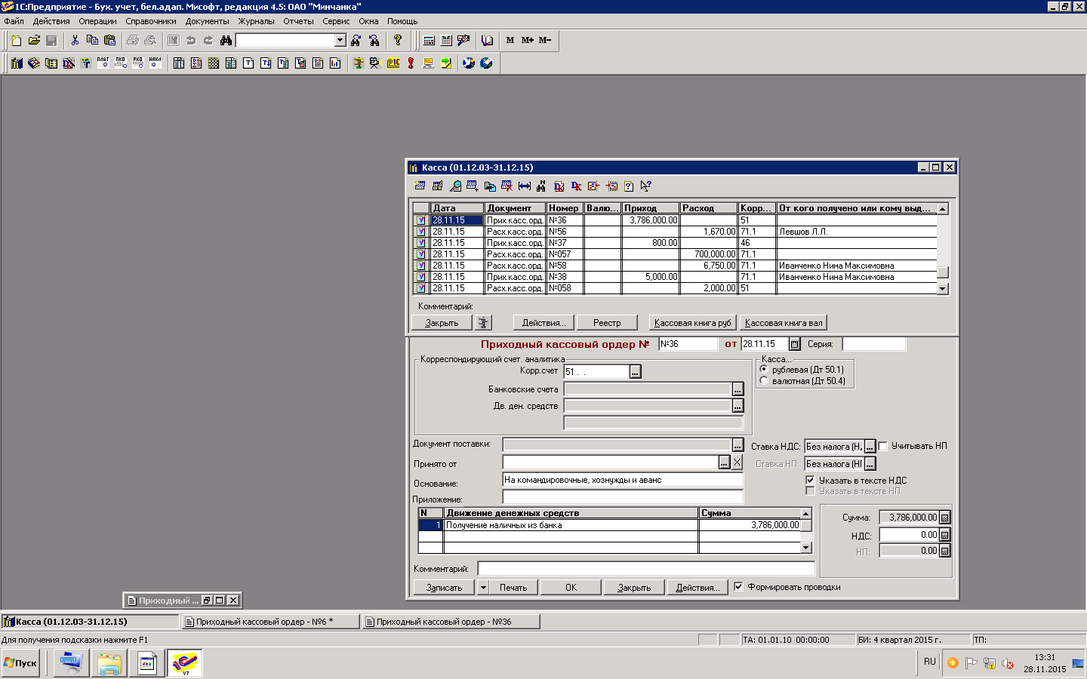Open the calculator icon in main toolbar
The height and width of the screenshot is (679, 1087).
point(429,40)
